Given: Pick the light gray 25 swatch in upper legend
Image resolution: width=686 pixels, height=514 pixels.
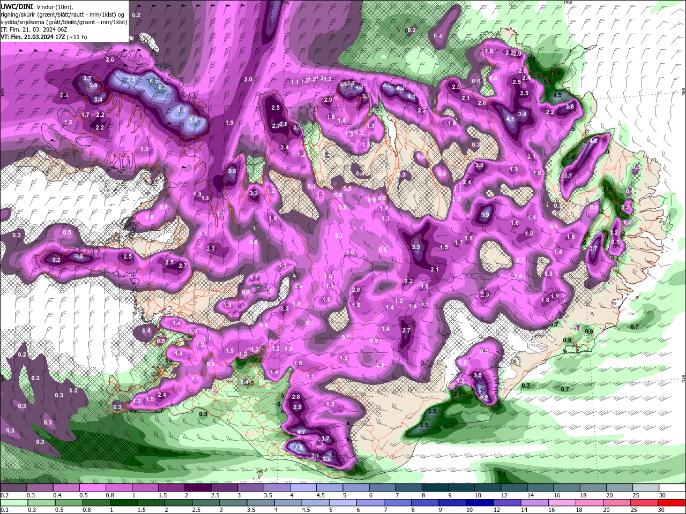Looking at the screenshot, I should [646, 488].
